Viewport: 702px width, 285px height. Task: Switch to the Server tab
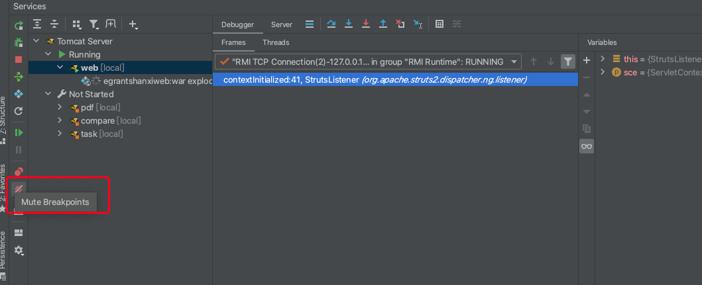pos(282,24)
